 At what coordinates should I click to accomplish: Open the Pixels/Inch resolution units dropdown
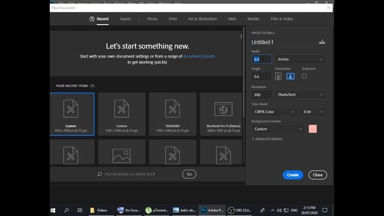point(300,95)
